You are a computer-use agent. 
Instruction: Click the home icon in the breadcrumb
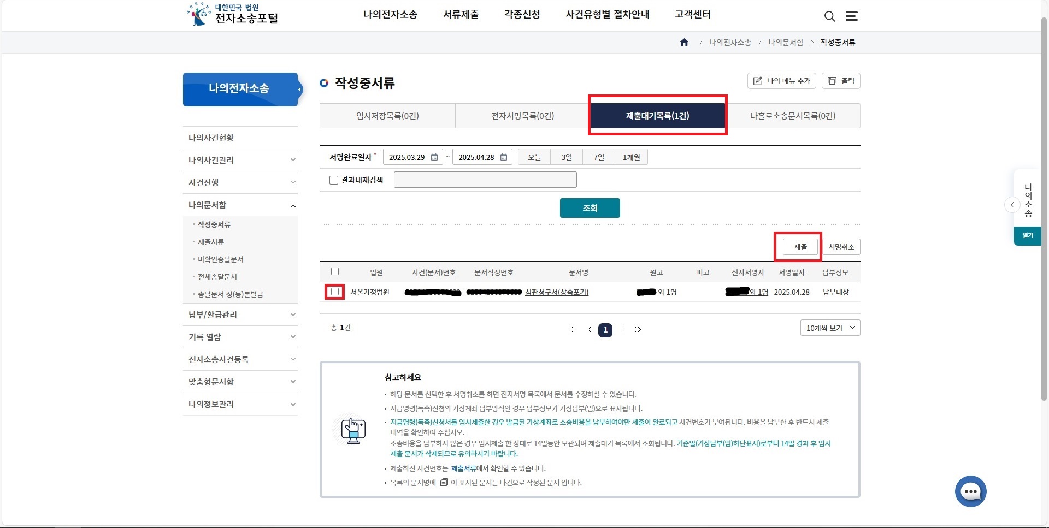point(683,42)
